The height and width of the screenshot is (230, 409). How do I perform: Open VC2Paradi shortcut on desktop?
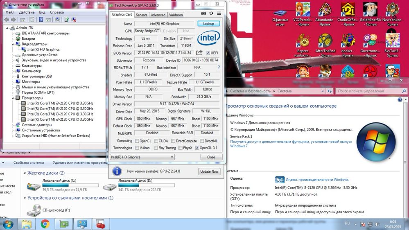(303, 14)
